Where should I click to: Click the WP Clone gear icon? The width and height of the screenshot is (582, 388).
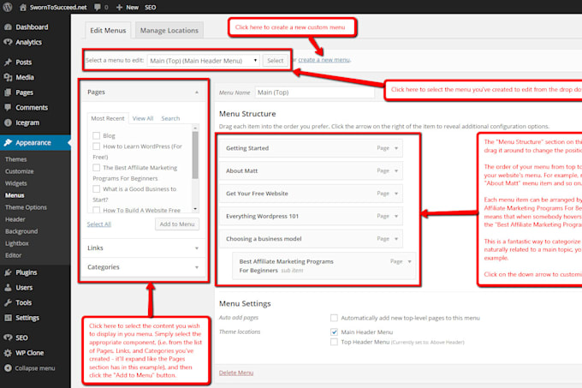click(x=8, y=353)
